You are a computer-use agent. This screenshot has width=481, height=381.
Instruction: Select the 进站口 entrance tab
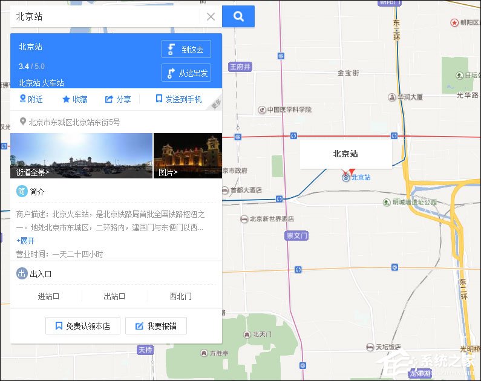[48, 296]
